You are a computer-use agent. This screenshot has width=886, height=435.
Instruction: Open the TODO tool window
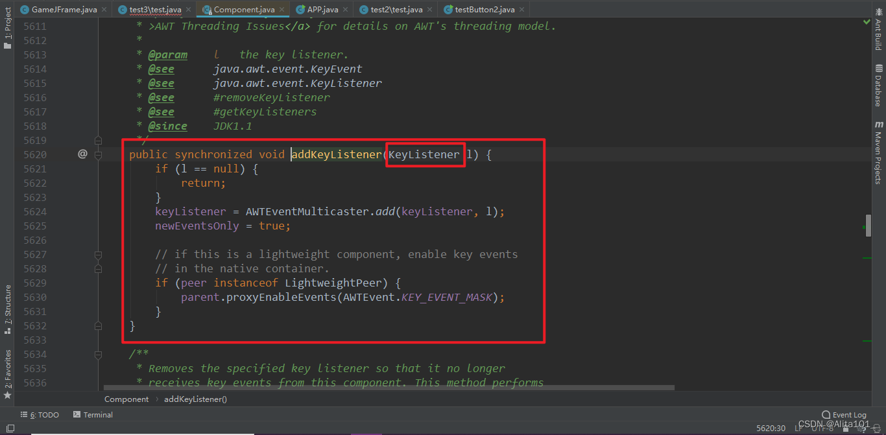(39, 415)
